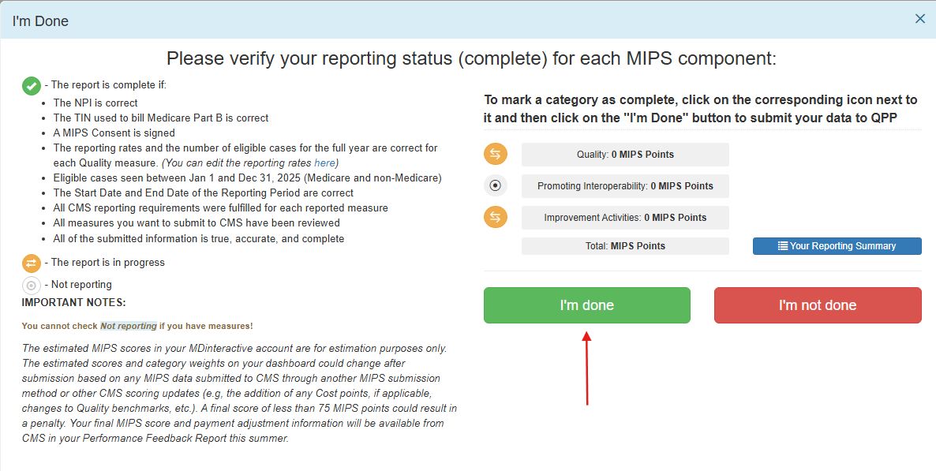
Task: Click 'A MIPS Consent is signed' bullet
Action: point(114,133)
